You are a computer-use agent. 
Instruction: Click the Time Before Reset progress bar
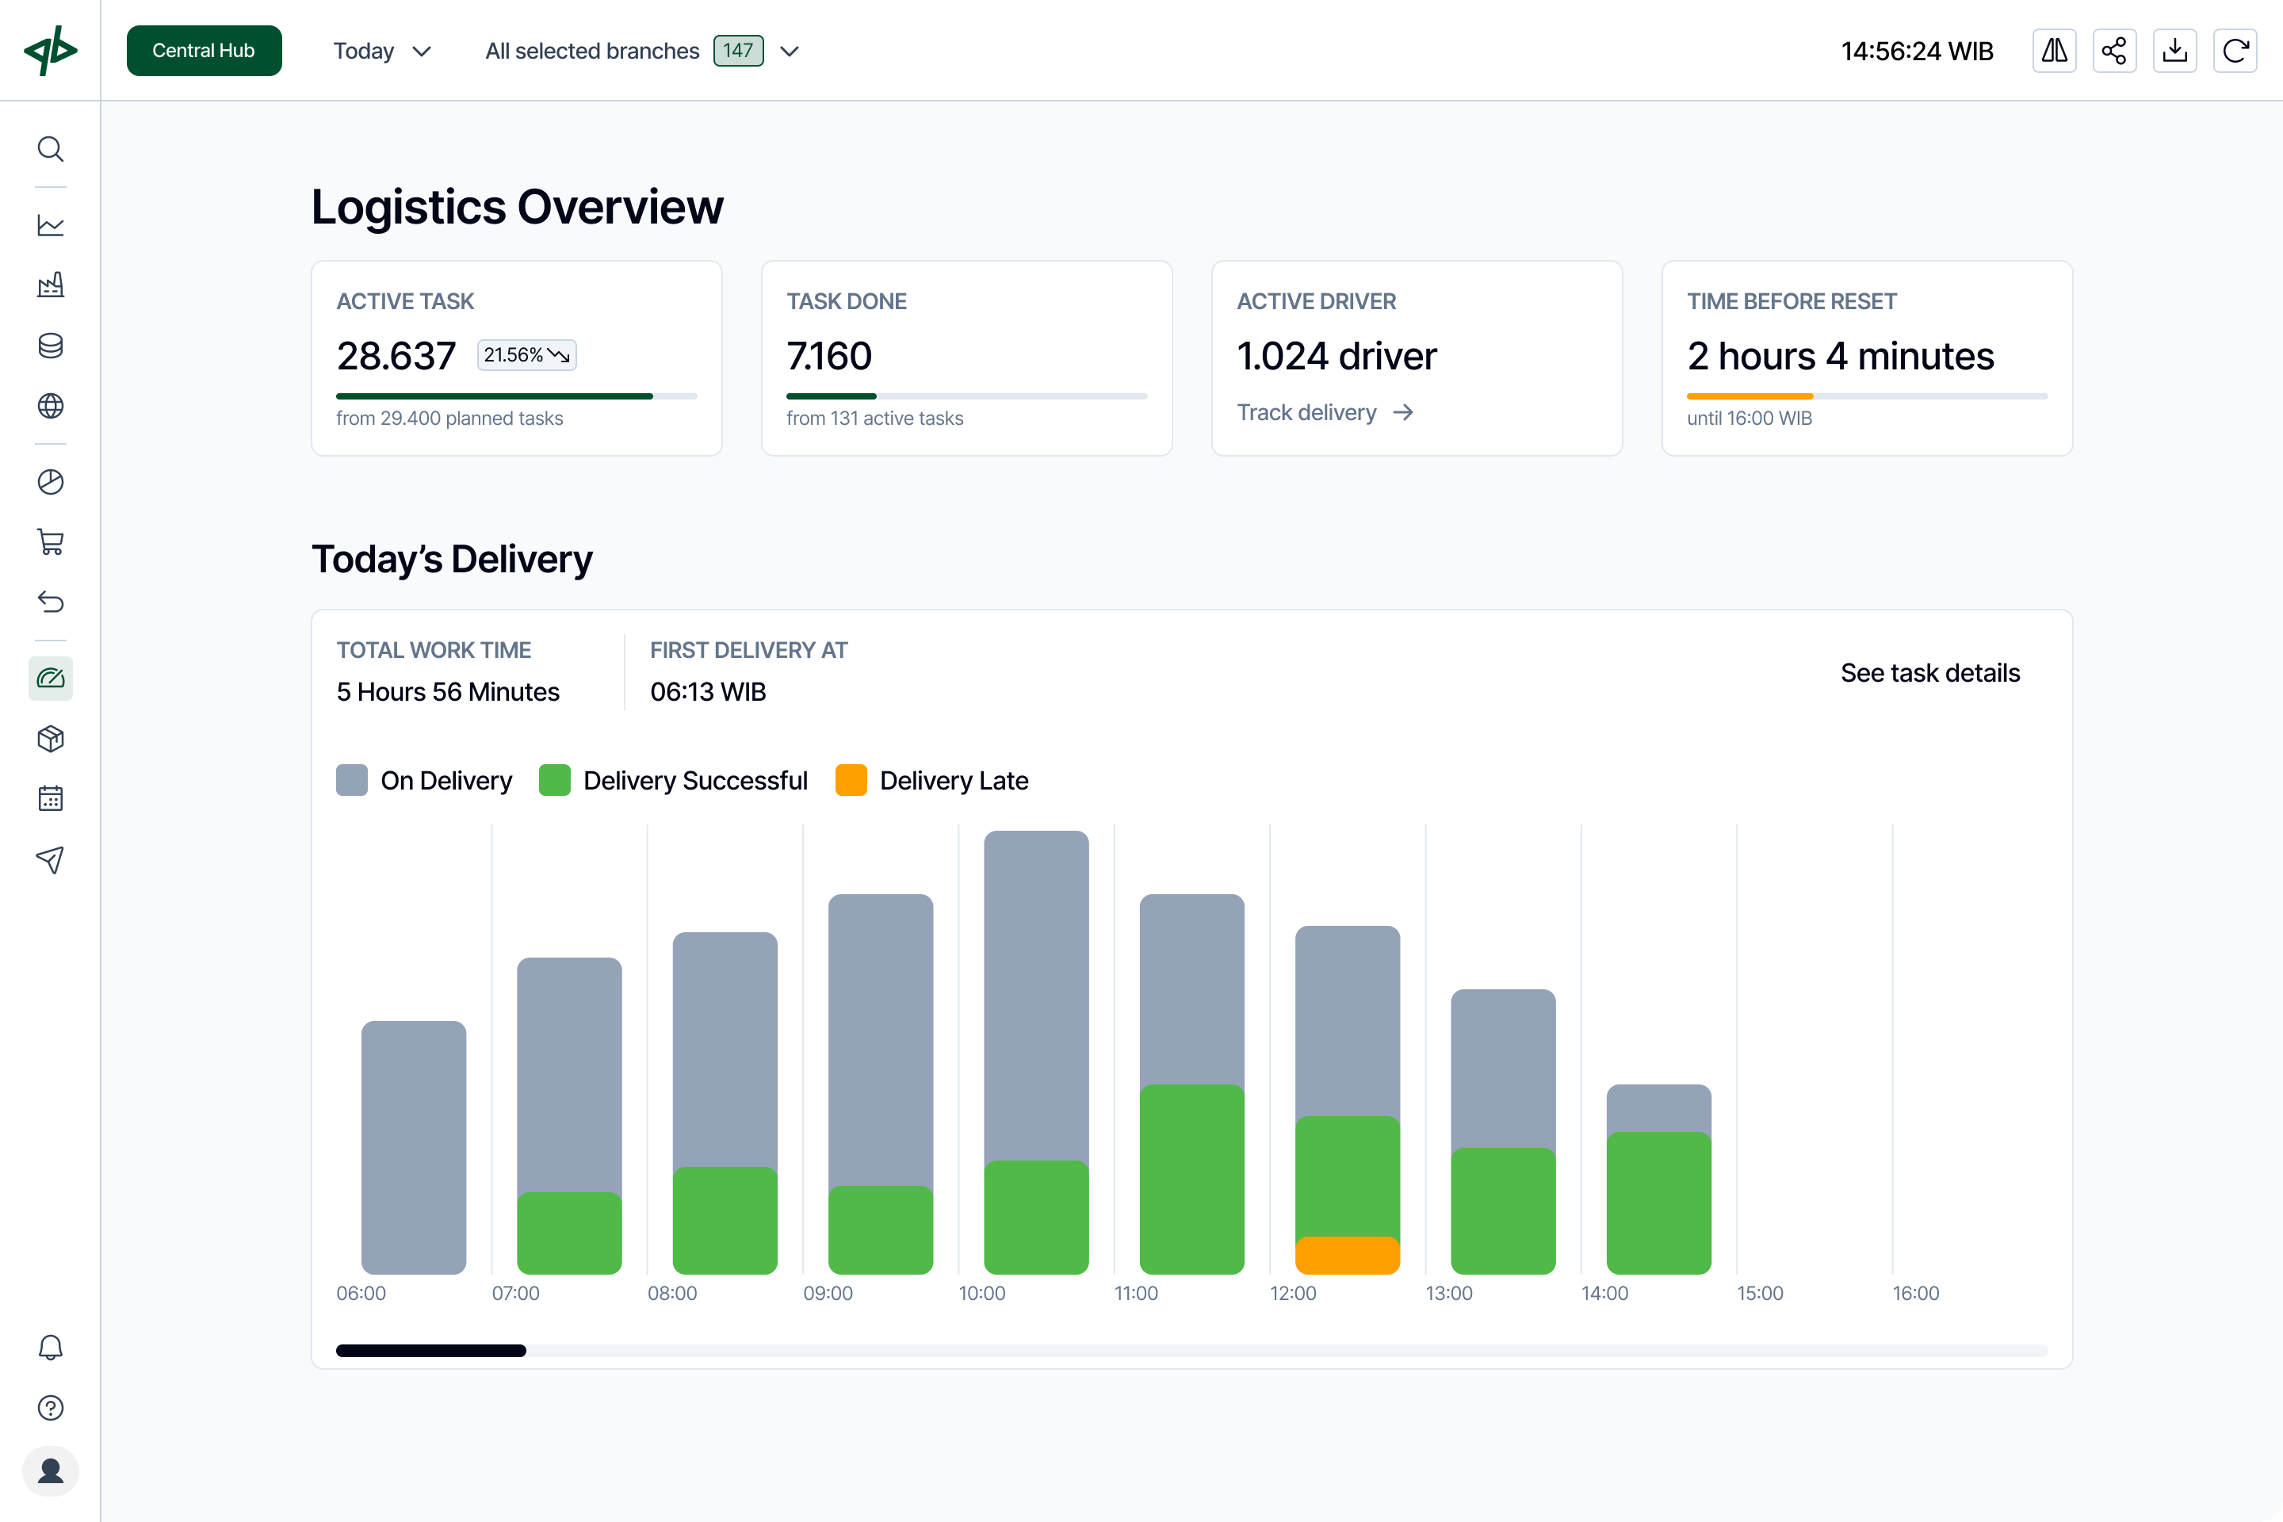click(x=1868, y=396)
